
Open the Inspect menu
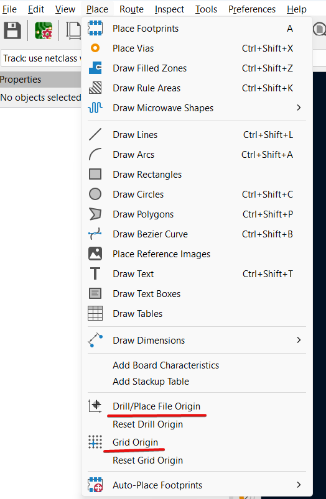pos(169,9)
